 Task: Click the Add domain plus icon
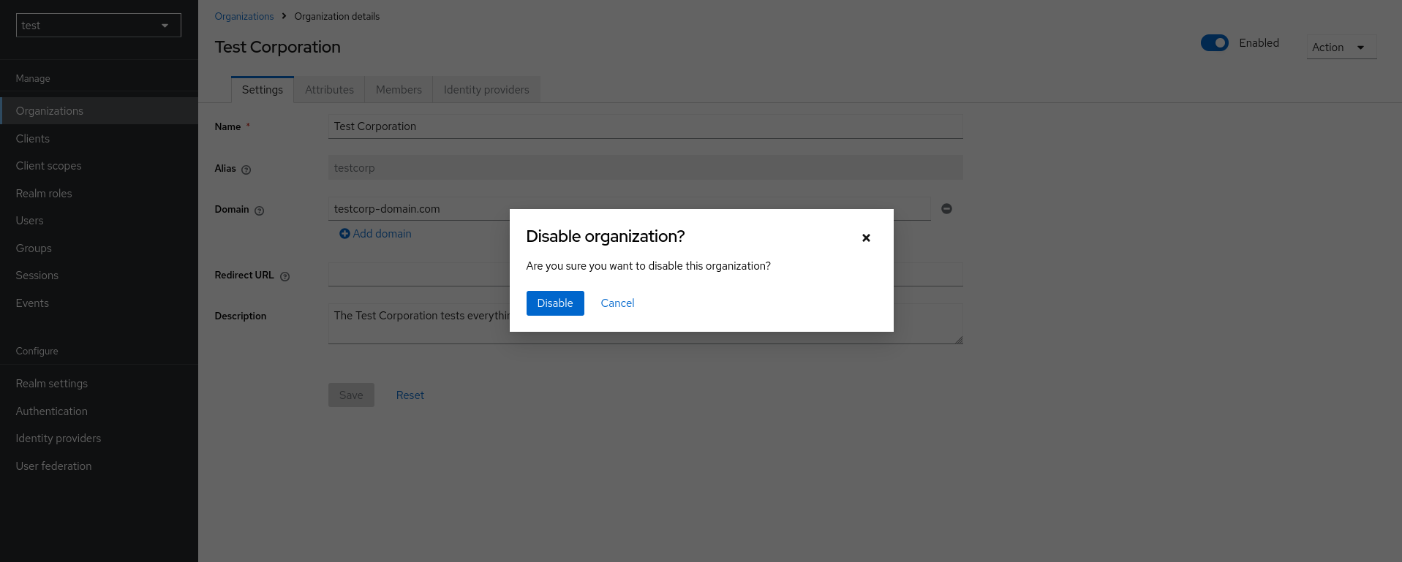(344, 234)
